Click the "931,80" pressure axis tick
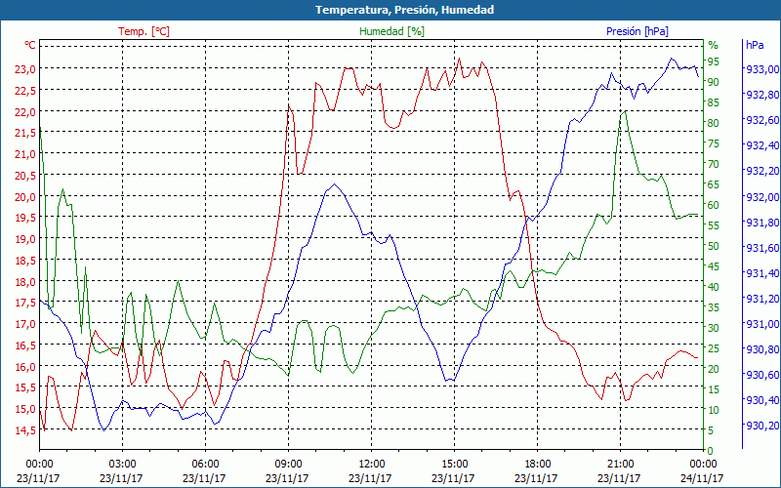The width and height of the screenshot is (781, 488). point(761,223)
